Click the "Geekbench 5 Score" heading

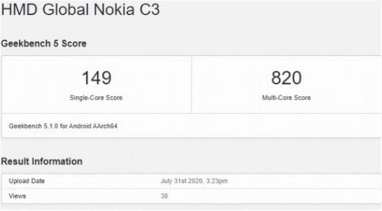pos(43,44)
